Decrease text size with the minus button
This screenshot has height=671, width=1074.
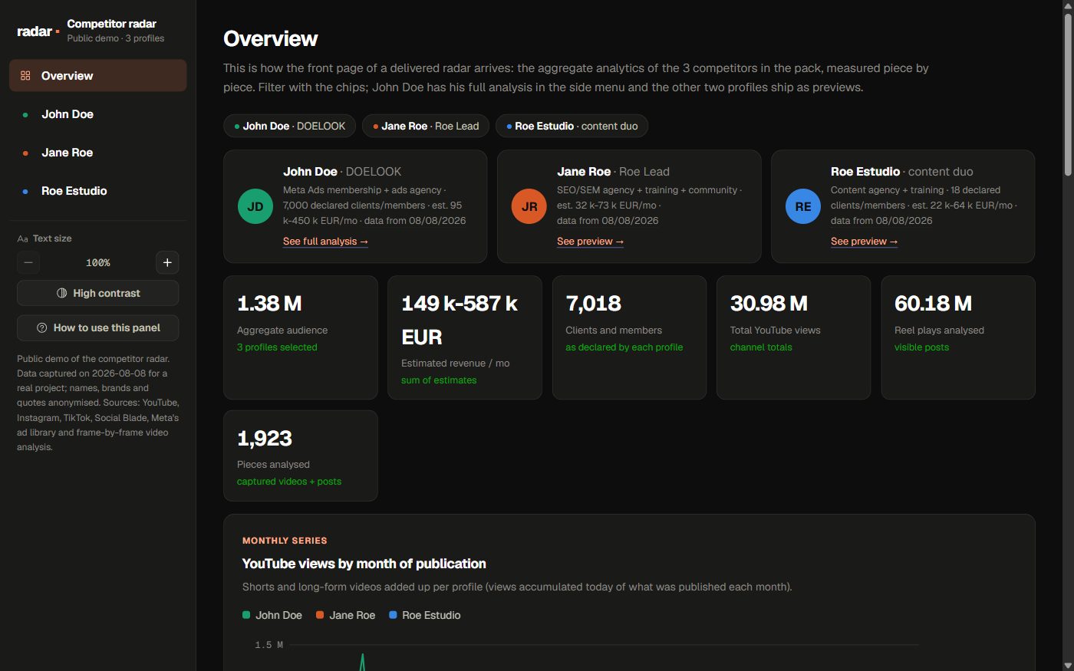point(28,262)
